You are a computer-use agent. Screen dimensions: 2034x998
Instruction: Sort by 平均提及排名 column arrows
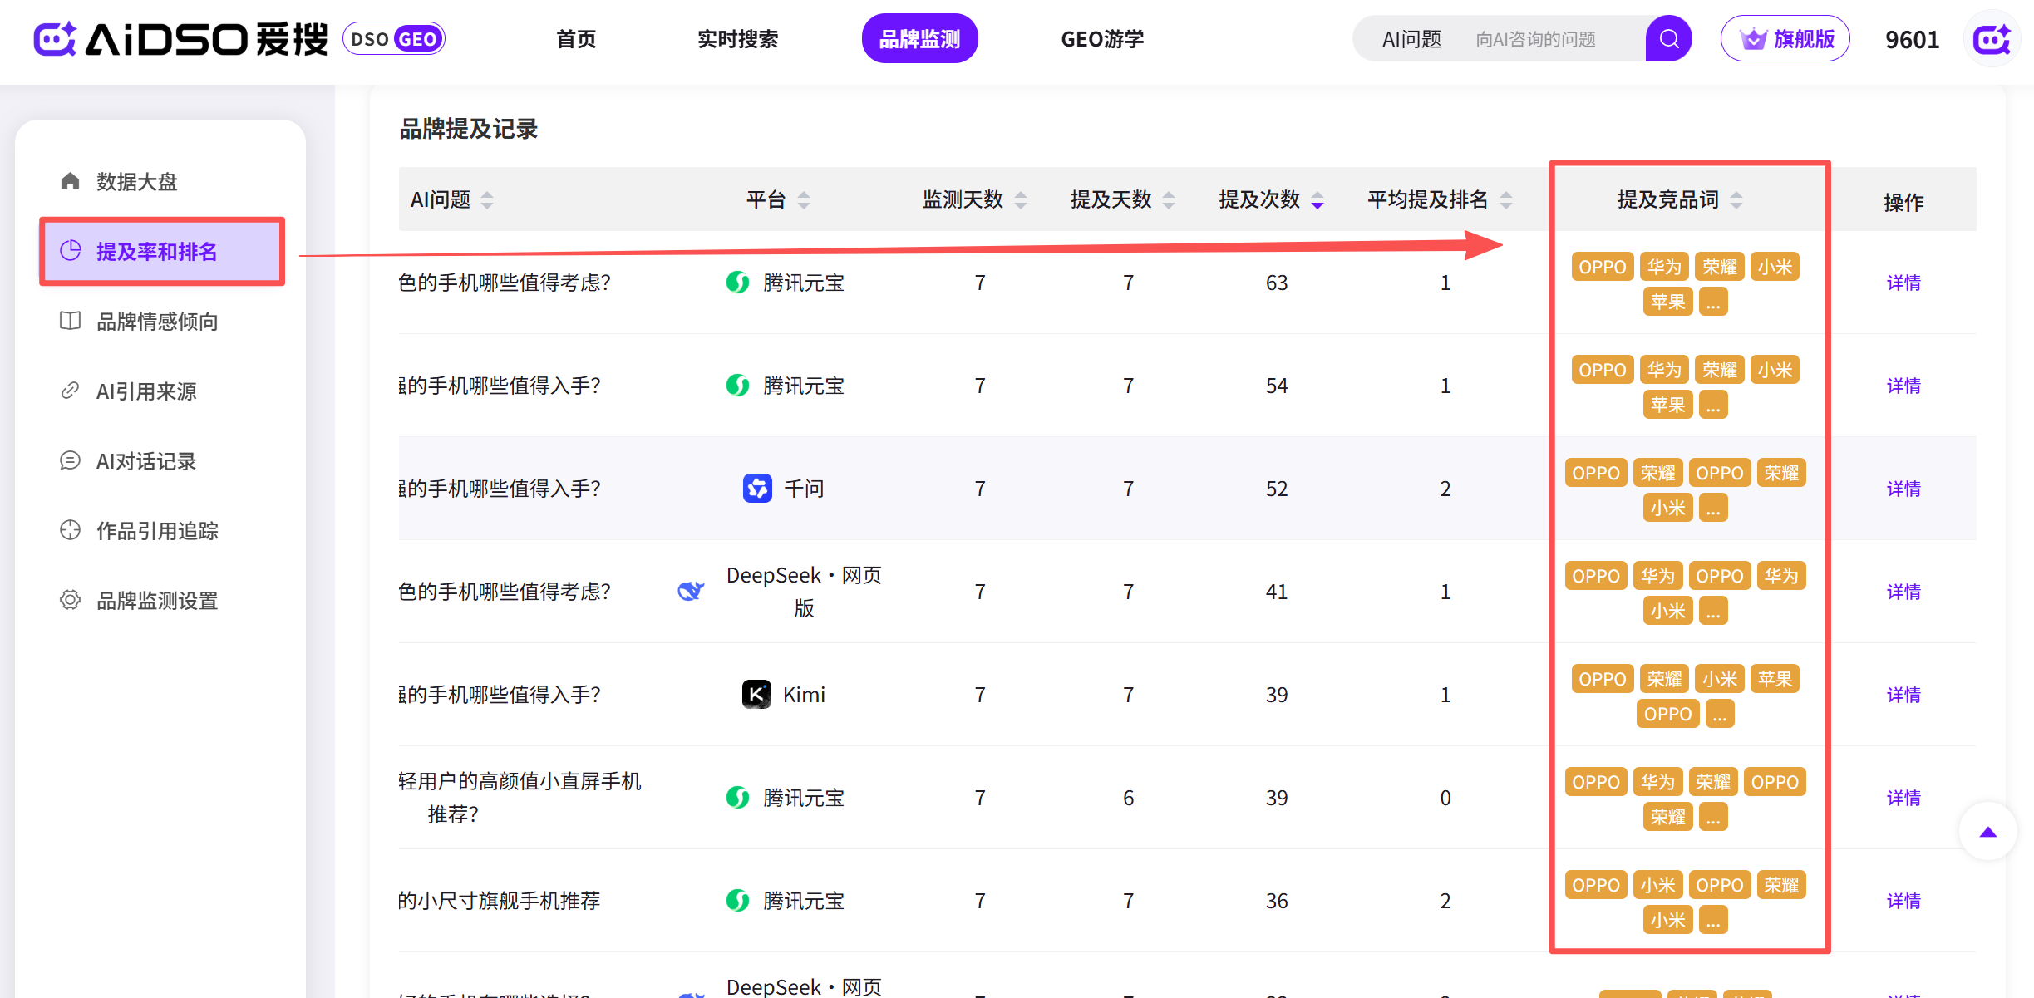(1506, 200)
